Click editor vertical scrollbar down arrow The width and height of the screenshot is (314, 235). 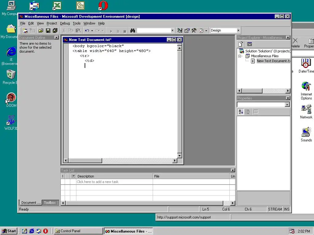[179, 156]
